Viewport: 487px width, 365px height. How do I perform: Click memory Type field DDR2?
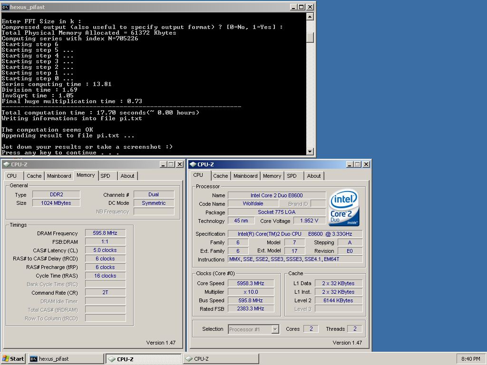click(56, 194)
